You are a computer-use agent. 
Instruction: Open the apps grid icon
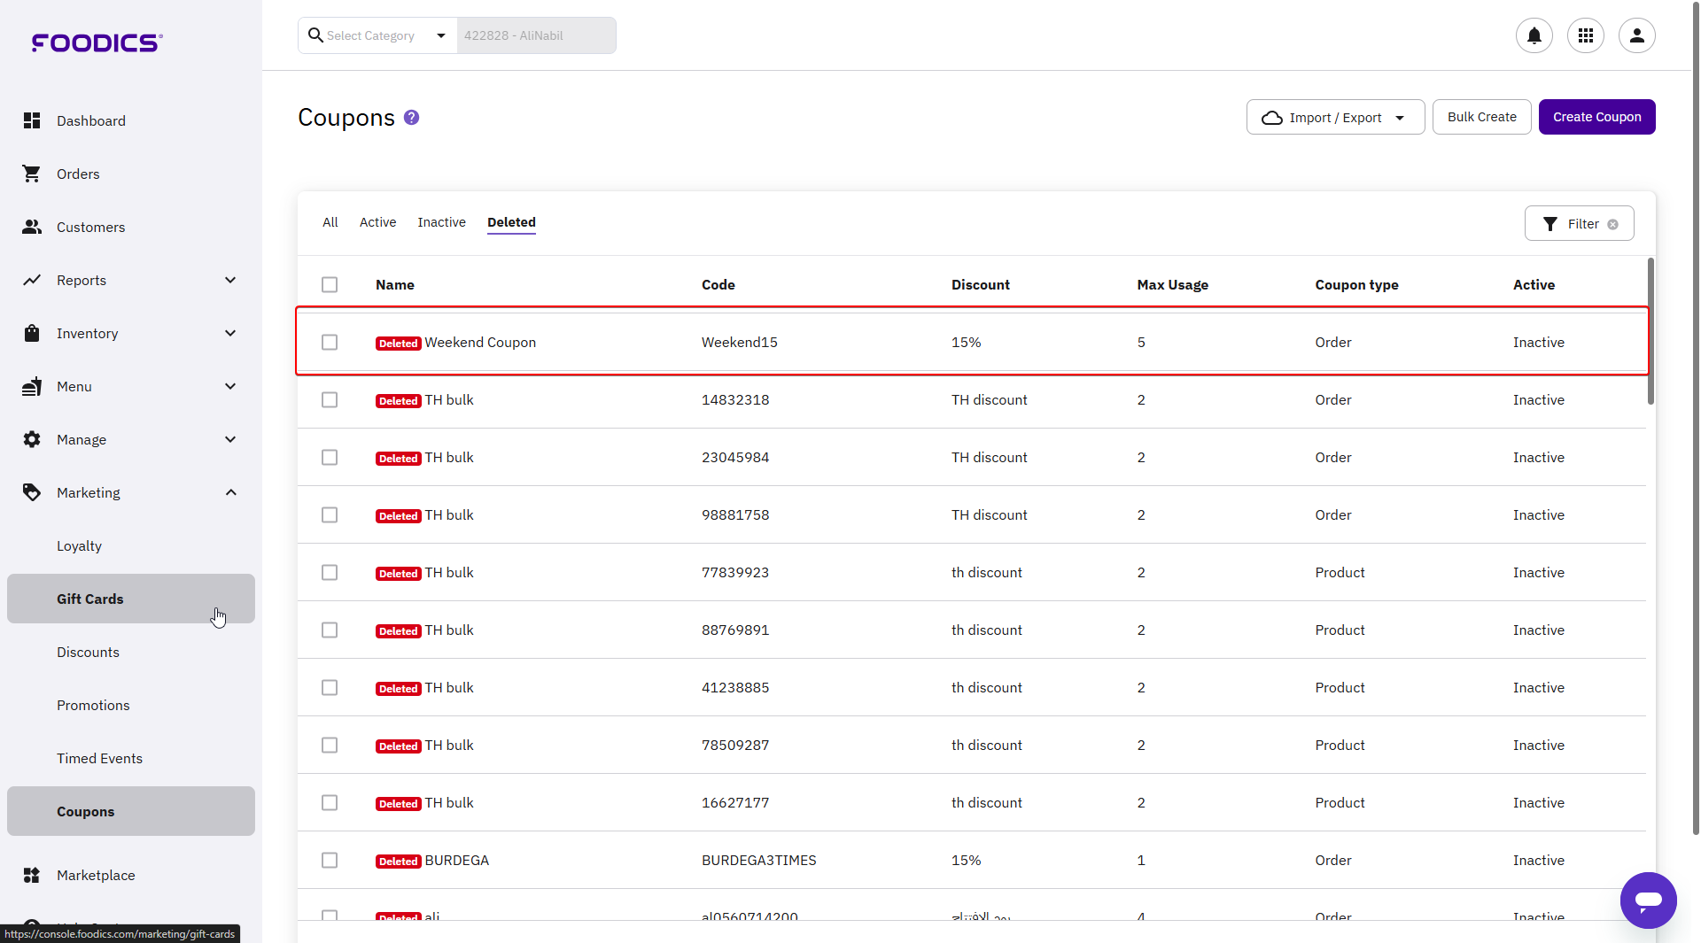coord(1585,35)
